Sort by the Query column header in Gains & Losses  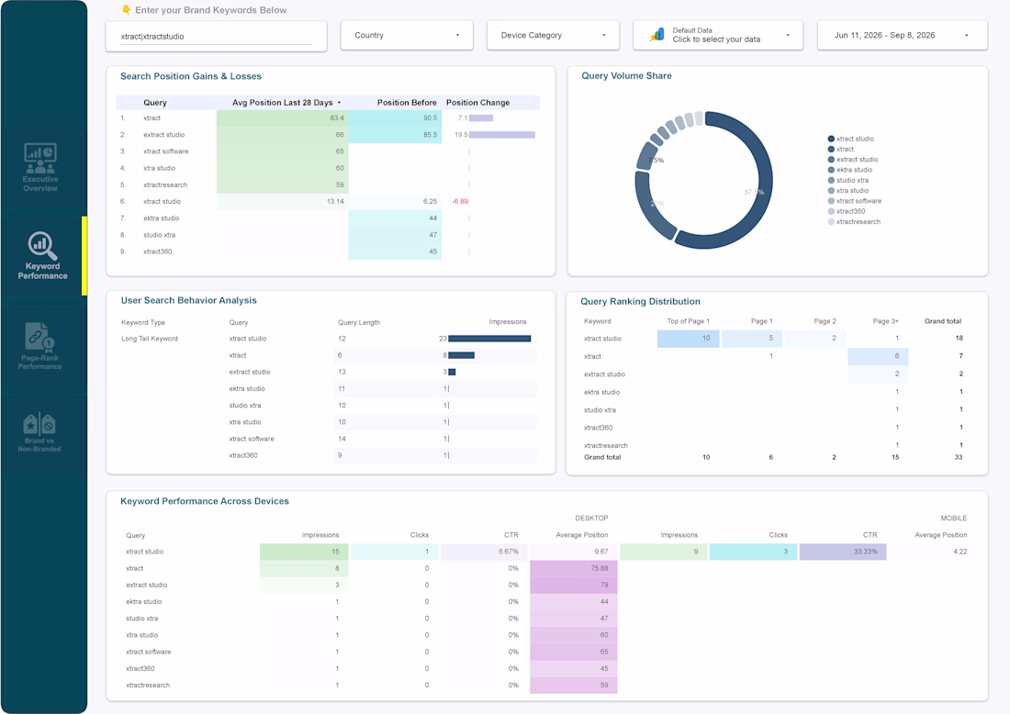coord(155,103)
